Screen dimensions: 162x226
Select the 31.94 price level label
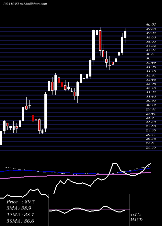click(151, 92)
